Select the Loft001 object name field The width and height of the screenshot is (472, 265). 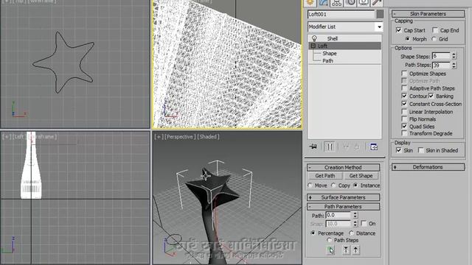pos(341,14)
